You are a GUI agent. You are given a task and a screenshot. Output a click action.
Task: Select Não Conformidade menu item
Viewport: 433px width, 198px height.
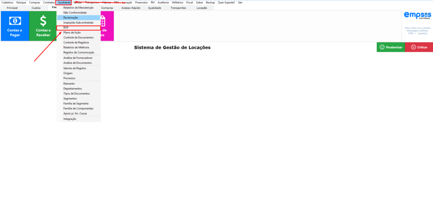(75, 13)
